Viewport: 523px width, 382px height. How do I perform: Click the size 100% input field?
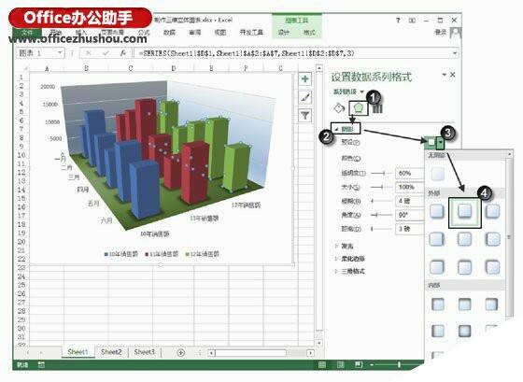[410, 187]
